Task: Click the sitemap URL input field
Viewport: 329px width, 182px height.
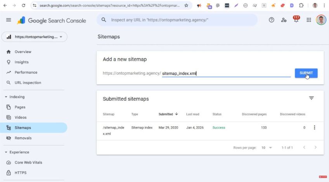Action: 226,73
